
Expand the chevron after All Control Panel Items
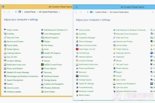59,12
